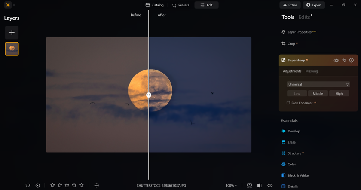Open the Color tool
The width and height of the screenshot is (361, 190).
click(289, 164)
